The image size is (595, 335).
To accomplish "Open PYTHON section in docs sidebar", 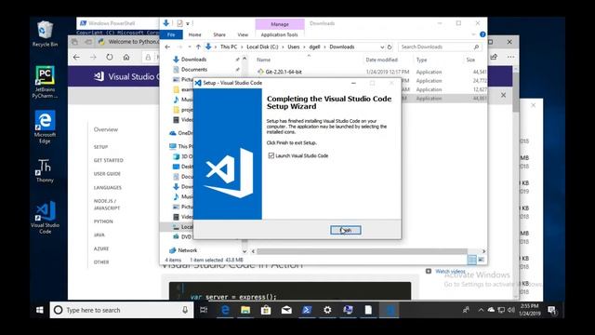I will [x=103, y=221].
